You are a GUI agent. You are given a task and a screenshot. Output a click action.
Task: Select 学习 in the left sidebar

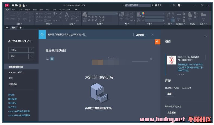pos(11,78)
